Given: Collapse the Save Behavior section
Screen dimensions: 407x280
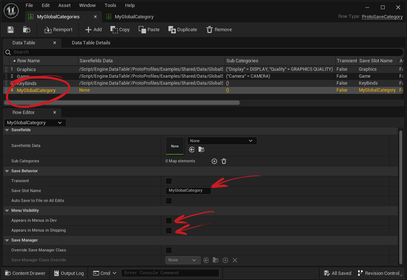Looking at the screenshot, I should (x=7, y=171).
